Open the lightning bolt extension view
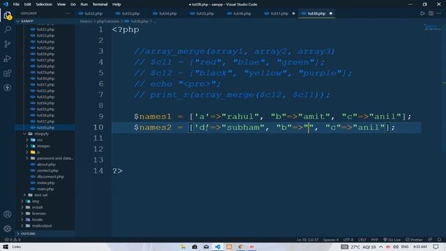Image resolution: width=446 pixels, height=251 pixels. pyautogui.click(x=8, y=87)
